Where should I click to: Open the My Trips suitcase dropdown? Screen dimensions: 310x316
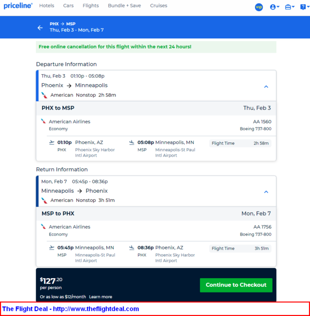pyautogui.click(x=290, y=7)
